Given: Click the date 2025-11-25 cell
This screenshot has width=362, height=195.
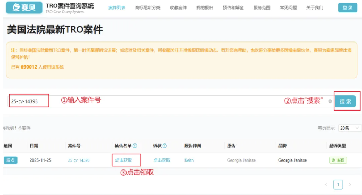Looking at the screenshot, I should click(x=40, y=160).
